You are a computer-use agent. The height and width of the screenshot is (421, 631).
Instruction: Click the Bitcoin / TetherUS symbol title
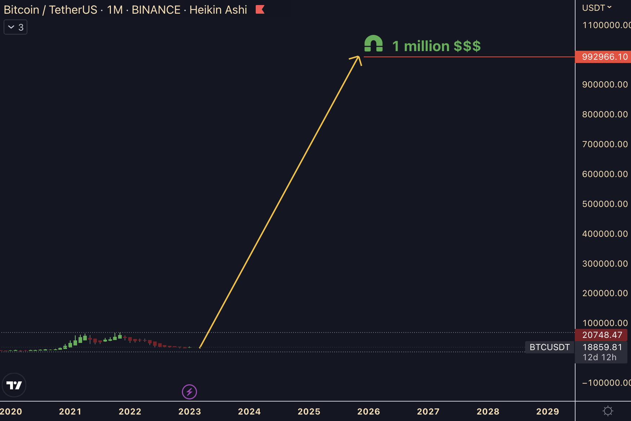point(50,10)
